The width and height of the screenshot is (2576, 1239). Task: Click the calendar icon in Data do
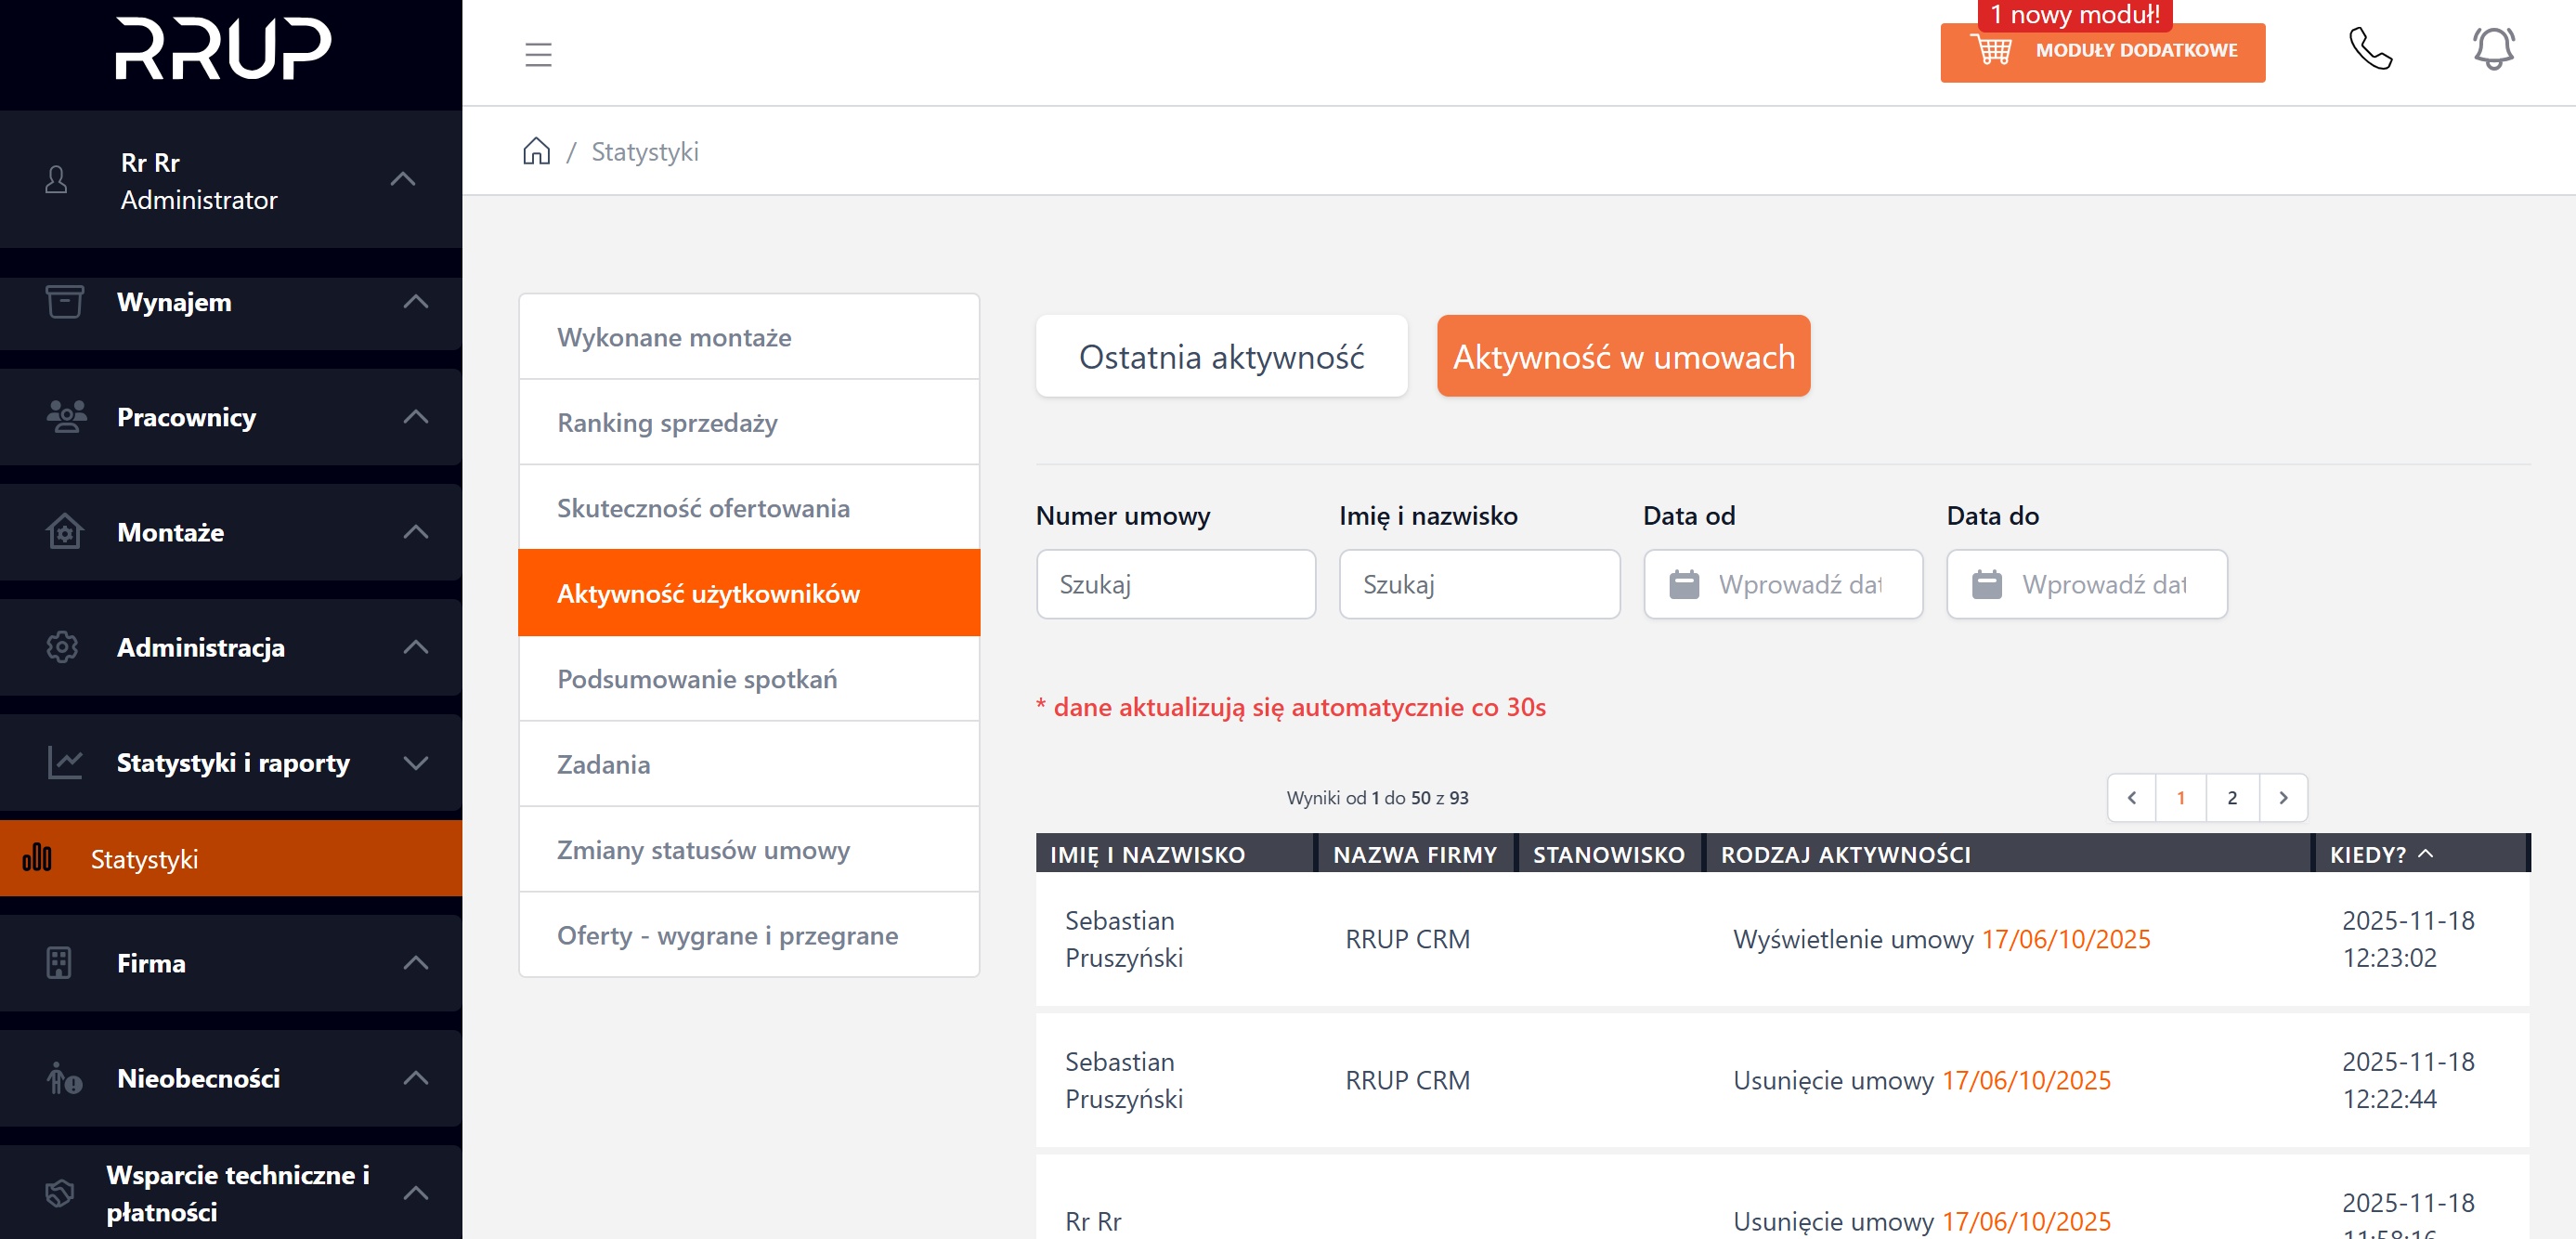pos(1986,584)
